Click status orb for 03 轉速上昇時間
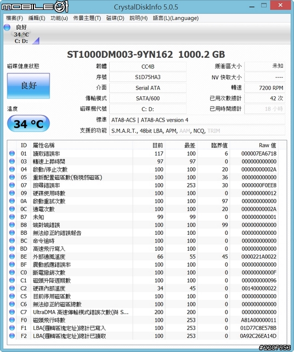 click(x=12, y=161)
